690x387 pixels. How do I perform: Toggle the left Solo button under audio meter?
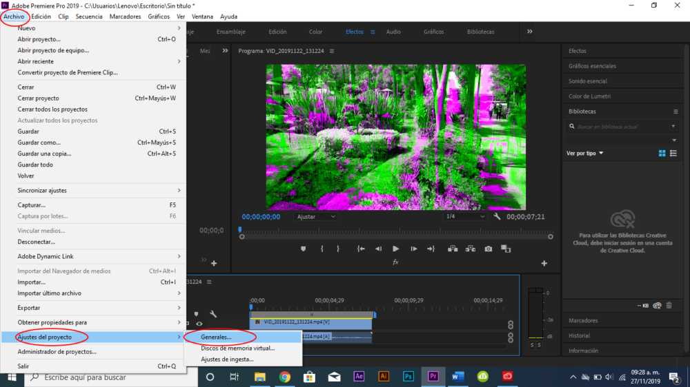(532, 345)
